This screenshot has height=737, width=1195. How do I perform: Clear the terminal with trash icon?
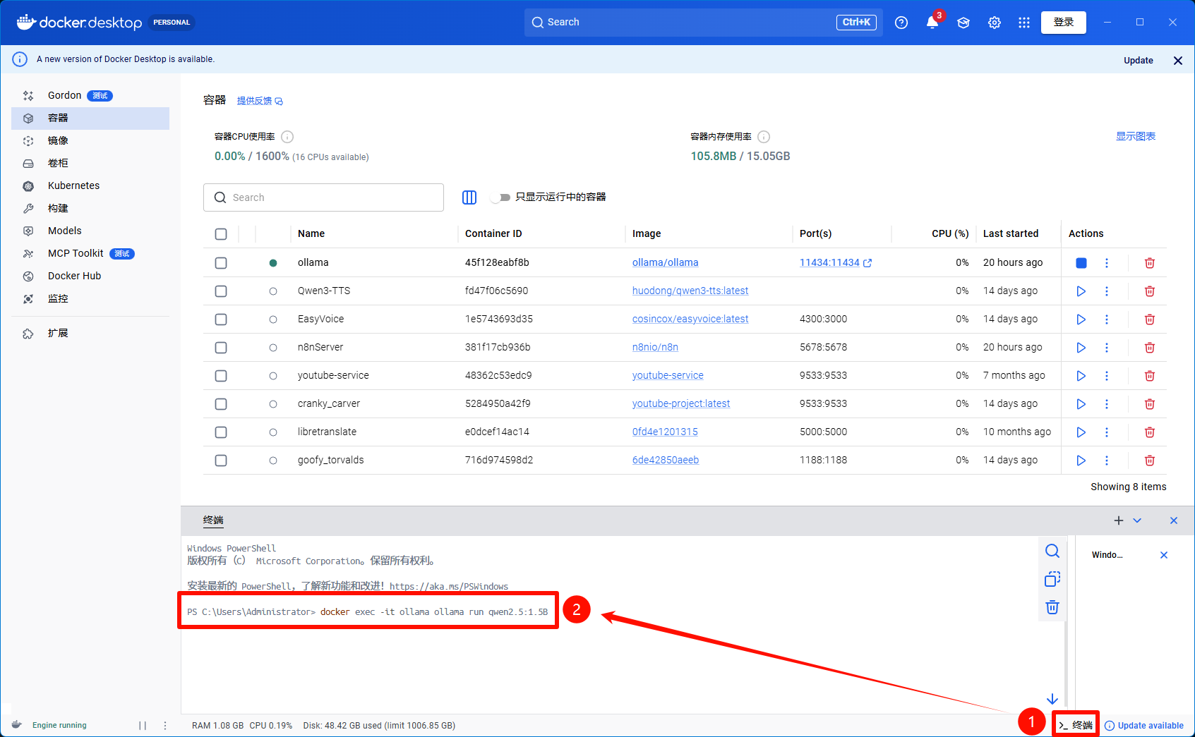1052,607
